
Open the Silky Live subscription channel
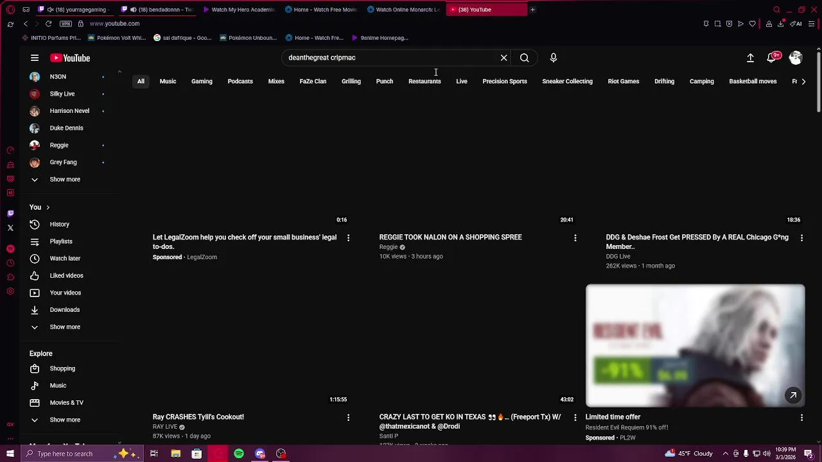(67, 94)
